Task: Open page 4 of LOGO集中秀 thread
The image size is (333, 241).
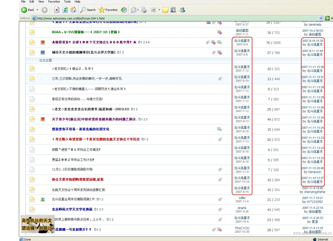Action: (x=149, y=42)
